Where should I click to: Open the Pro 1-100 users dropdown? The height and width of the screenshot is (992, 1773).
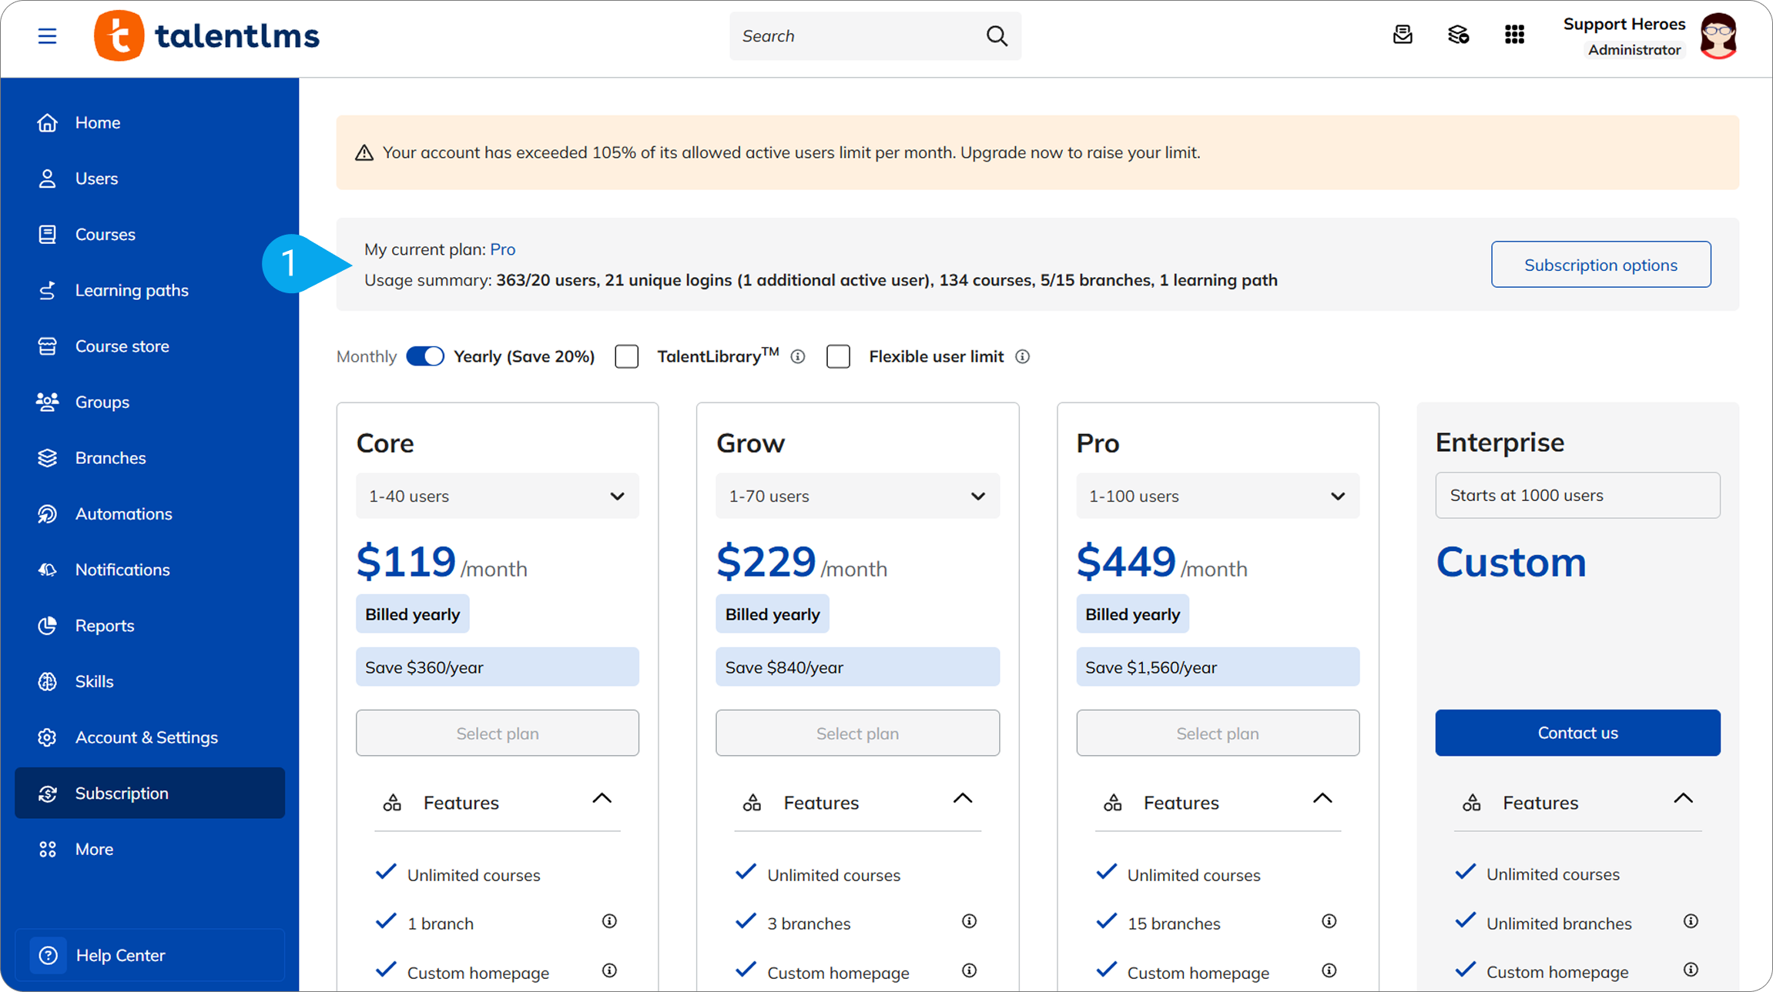click(x=1217, y=496)
